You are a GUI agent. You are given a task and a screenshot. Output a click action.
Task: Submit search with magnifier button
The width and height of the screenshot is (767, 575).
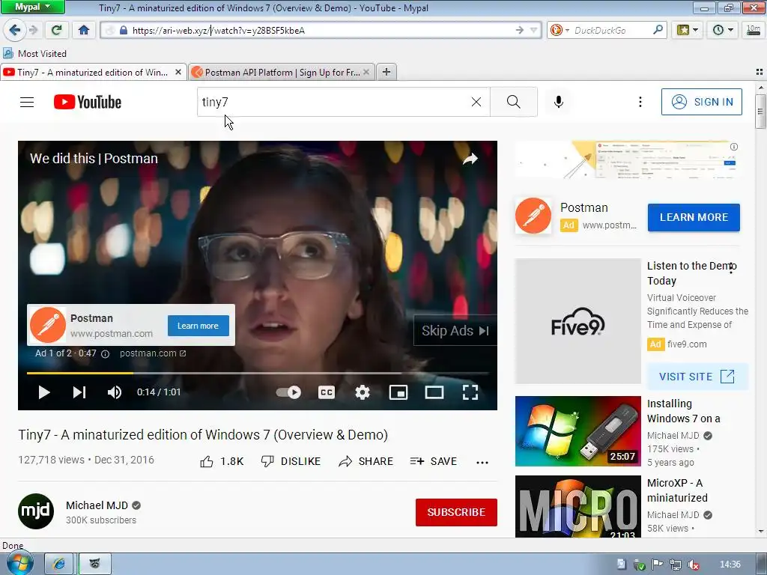[x=514, y=102]
